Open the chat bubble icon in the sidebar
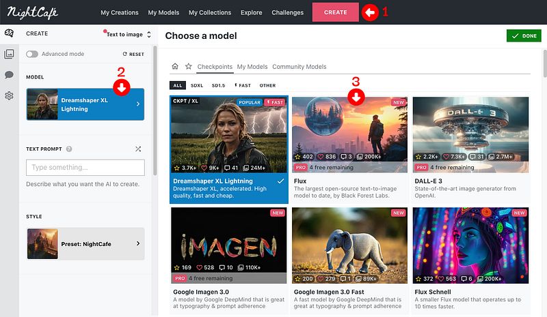 click(9, 75)
